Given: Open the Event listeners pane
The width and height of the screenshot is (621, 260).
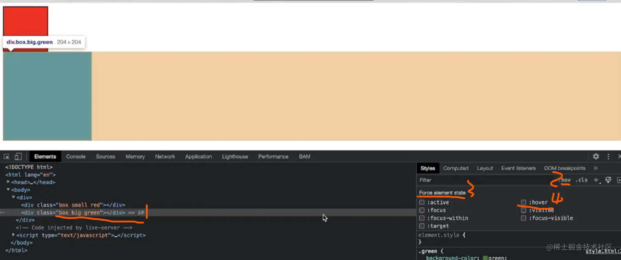Looking at the screenshot, I should [x=519, y=168].
